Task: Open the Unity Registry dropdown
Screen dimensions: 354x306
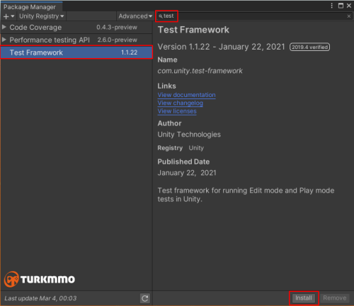Action: [x=42, y=16]
